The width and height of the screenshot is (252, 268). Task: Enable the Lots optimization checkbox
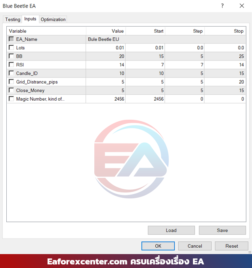pyautogui.click(x=11, y=48)
